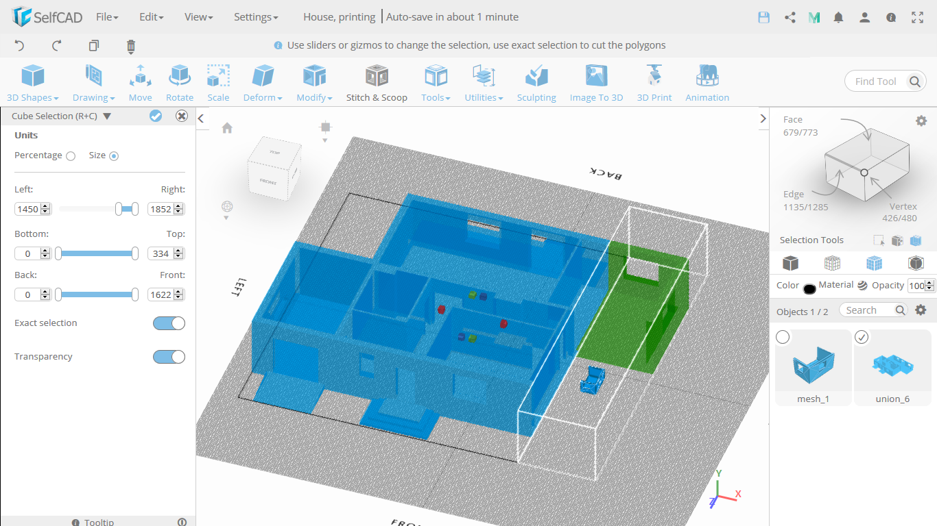This screenshot has width=937, height=526.
Task: Open the Edit menu
Action: (x=151, y=17)
